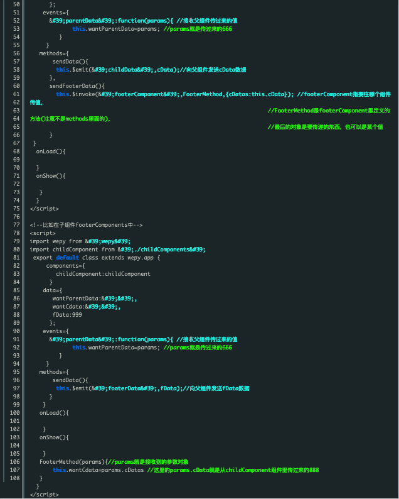This screenshot has width=399, height=499.
Task: Click 'this.wantCdata=params.cDatas' on line 107
Action: point(98,470)
